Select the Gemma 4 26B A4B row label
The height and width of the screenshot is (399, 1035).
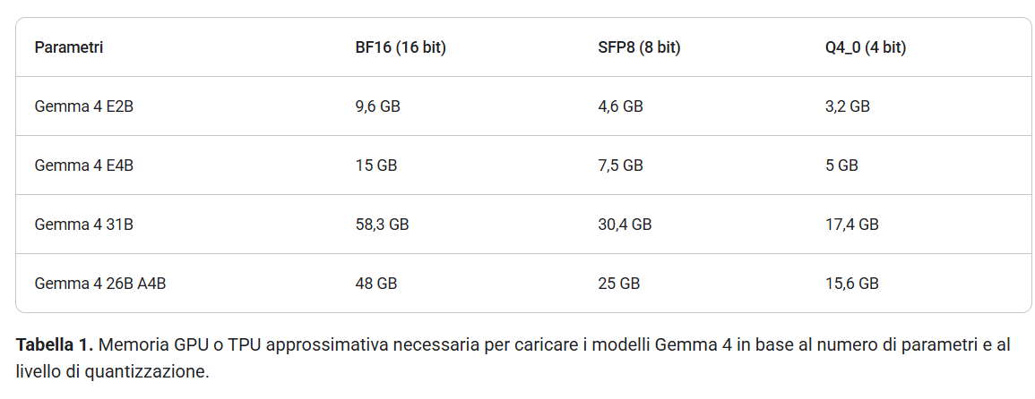tap(100, 284)
